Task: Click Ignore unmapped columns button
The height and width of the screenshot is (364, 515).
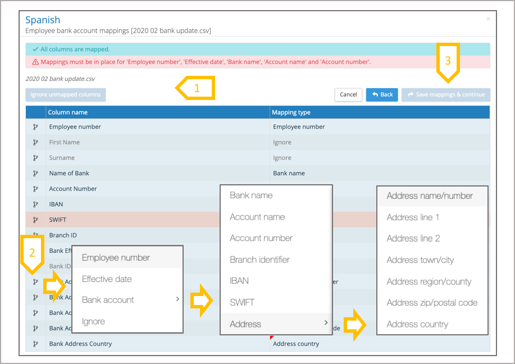Action: coord(66,94)
